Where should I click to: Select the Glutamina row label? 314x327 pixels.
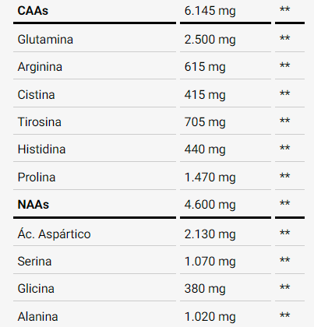45,40
